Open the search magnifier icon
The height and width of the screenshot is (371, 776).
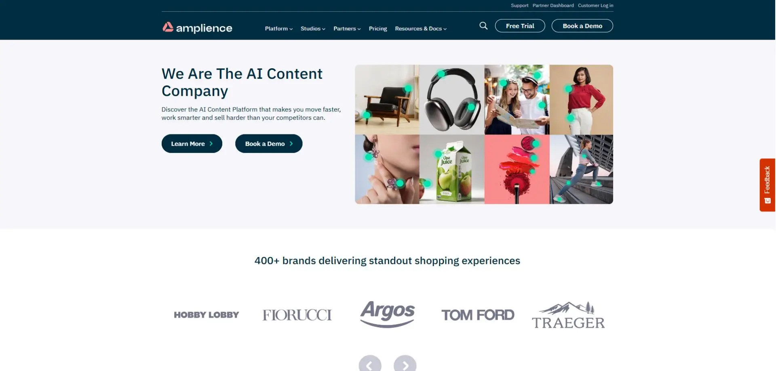pyautogui.click(x=483, y=26)
